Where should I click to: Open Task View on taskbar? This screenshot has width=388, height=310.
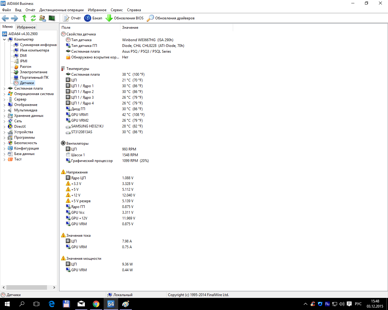pos(36,304)
